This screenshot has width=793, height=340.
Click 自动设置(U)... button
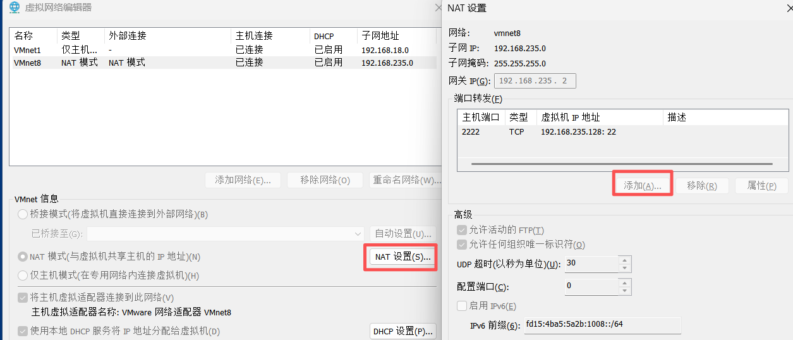pos(403,234)
